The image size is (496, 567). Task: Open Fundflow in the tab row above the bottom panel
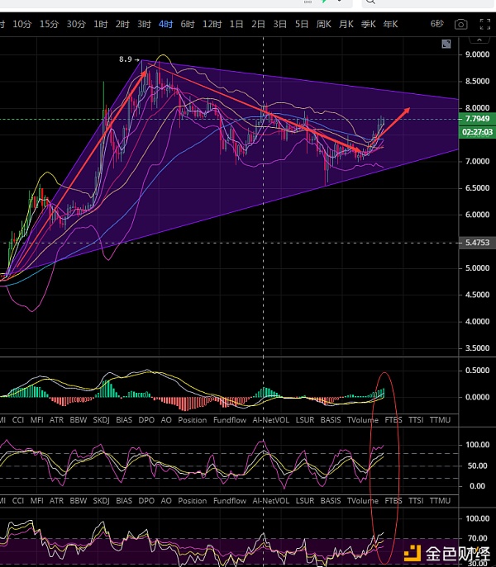click(x=230, y=501)
